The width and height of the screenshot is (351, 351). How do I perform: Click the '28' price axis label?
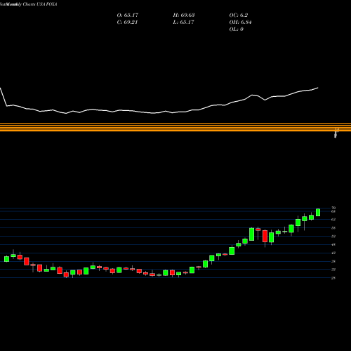tap(333, 278)
